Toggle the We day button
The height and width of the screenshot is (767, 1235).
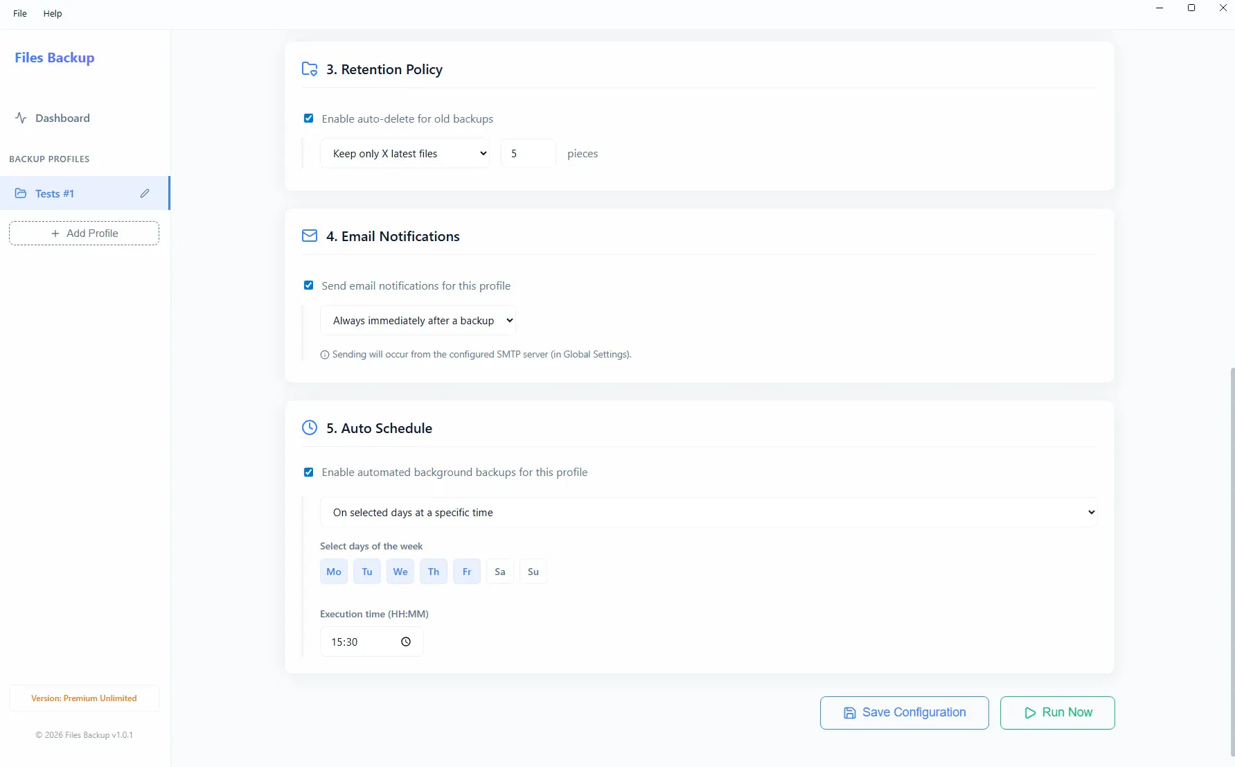coord(400,572)
